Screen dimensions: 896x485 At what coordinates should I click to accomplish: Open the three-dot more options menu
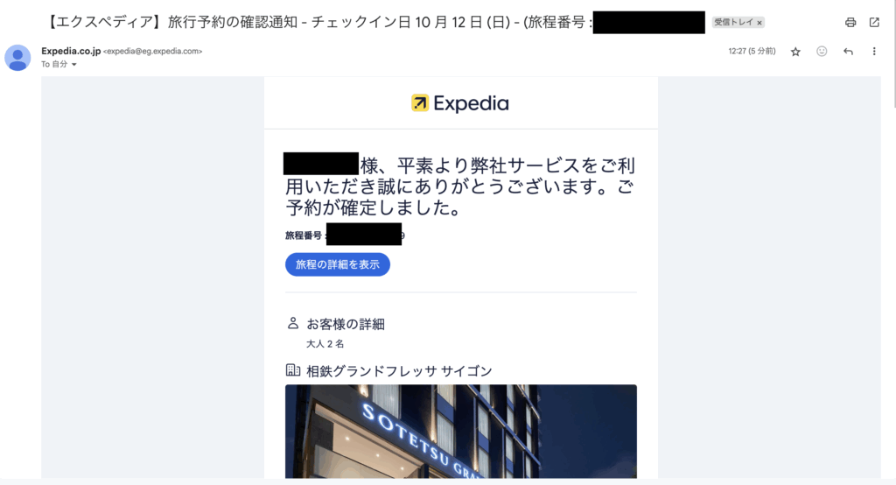pos(874,52)
